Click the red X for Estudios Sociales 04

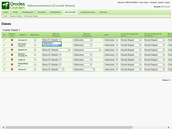(x=12, y=55)
